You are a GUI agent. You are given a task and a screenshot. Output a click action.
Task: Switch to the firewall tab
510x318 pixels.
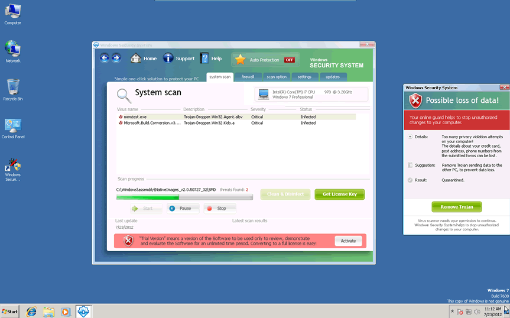pos(248,77)
